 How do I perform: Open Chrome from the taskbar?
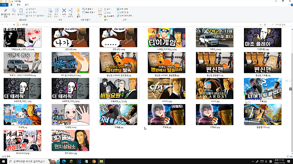pyautogui.click(x=94, y=161)
